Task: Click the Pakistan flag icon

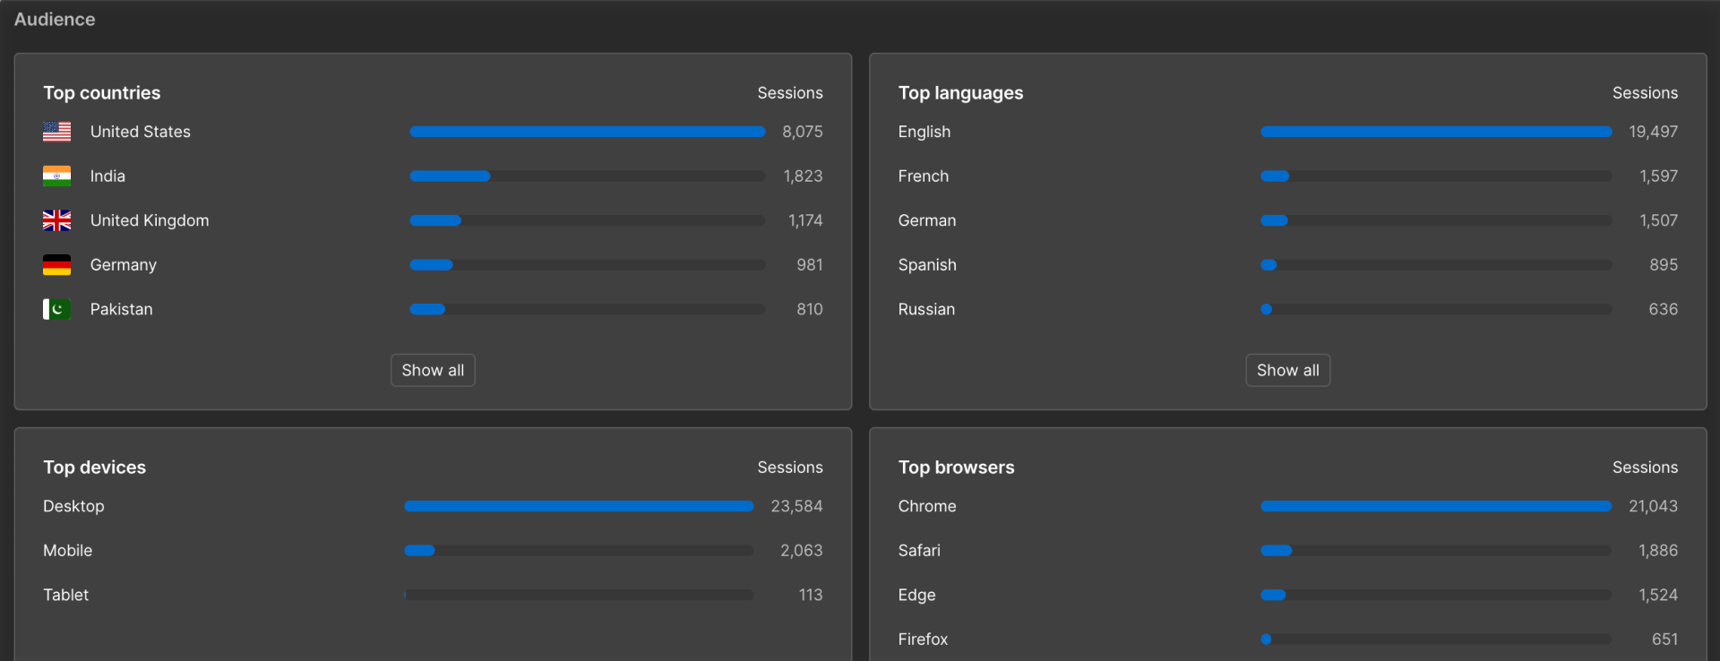Action: click(x=56, y=309)
